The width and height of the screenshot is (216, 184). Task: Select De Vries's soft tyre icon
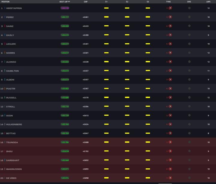click(170, 178)
